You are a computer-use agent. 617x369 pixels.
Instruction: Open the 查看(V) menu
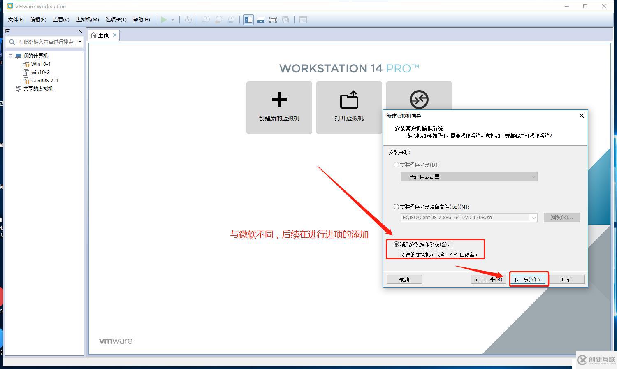(x=61, y=20)
